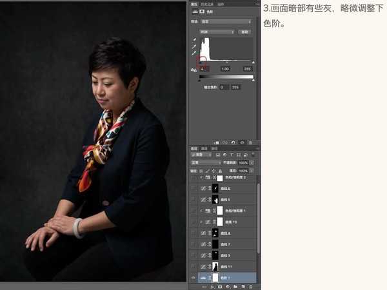Click new adjustment layer icon below layers
387x290 pixels.
tap(228, 287)
